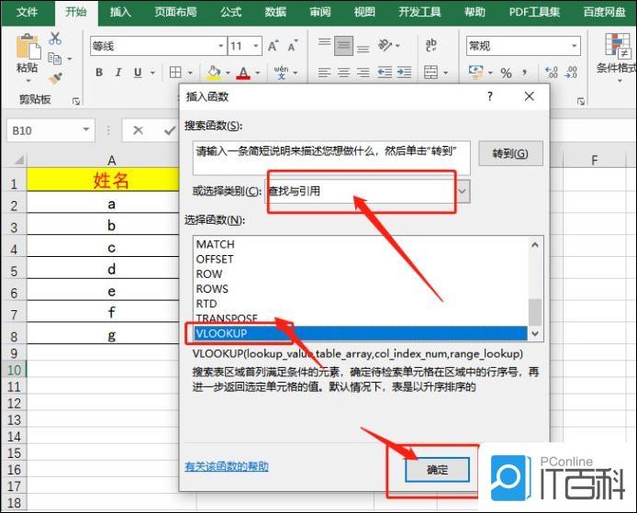This screenshot has width=637, height=513.
Task: Decrease font size with small A icon
Action: click(293, 46)
